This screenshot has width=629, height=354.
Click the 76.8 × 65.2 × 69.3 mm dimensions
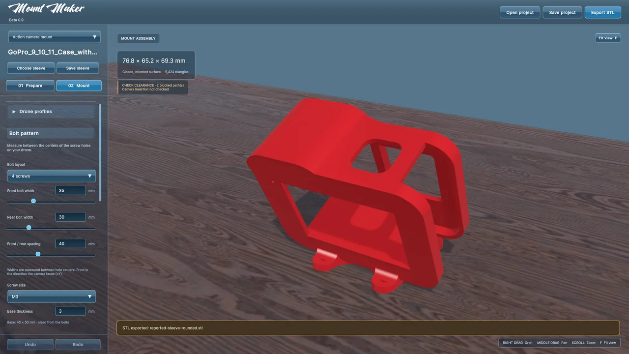154,60
